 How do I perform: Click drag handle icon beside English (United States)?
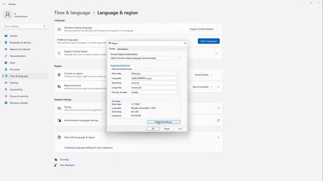59,53
